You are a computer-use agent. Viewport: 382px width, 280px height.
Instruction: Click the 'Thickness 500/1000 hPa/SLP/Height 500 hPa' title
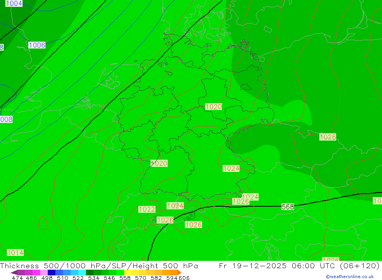coord(99,265)
